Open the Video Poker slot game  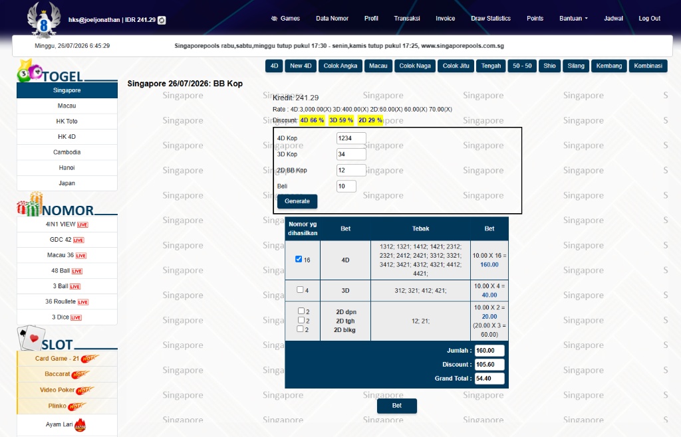click(67, 391)
